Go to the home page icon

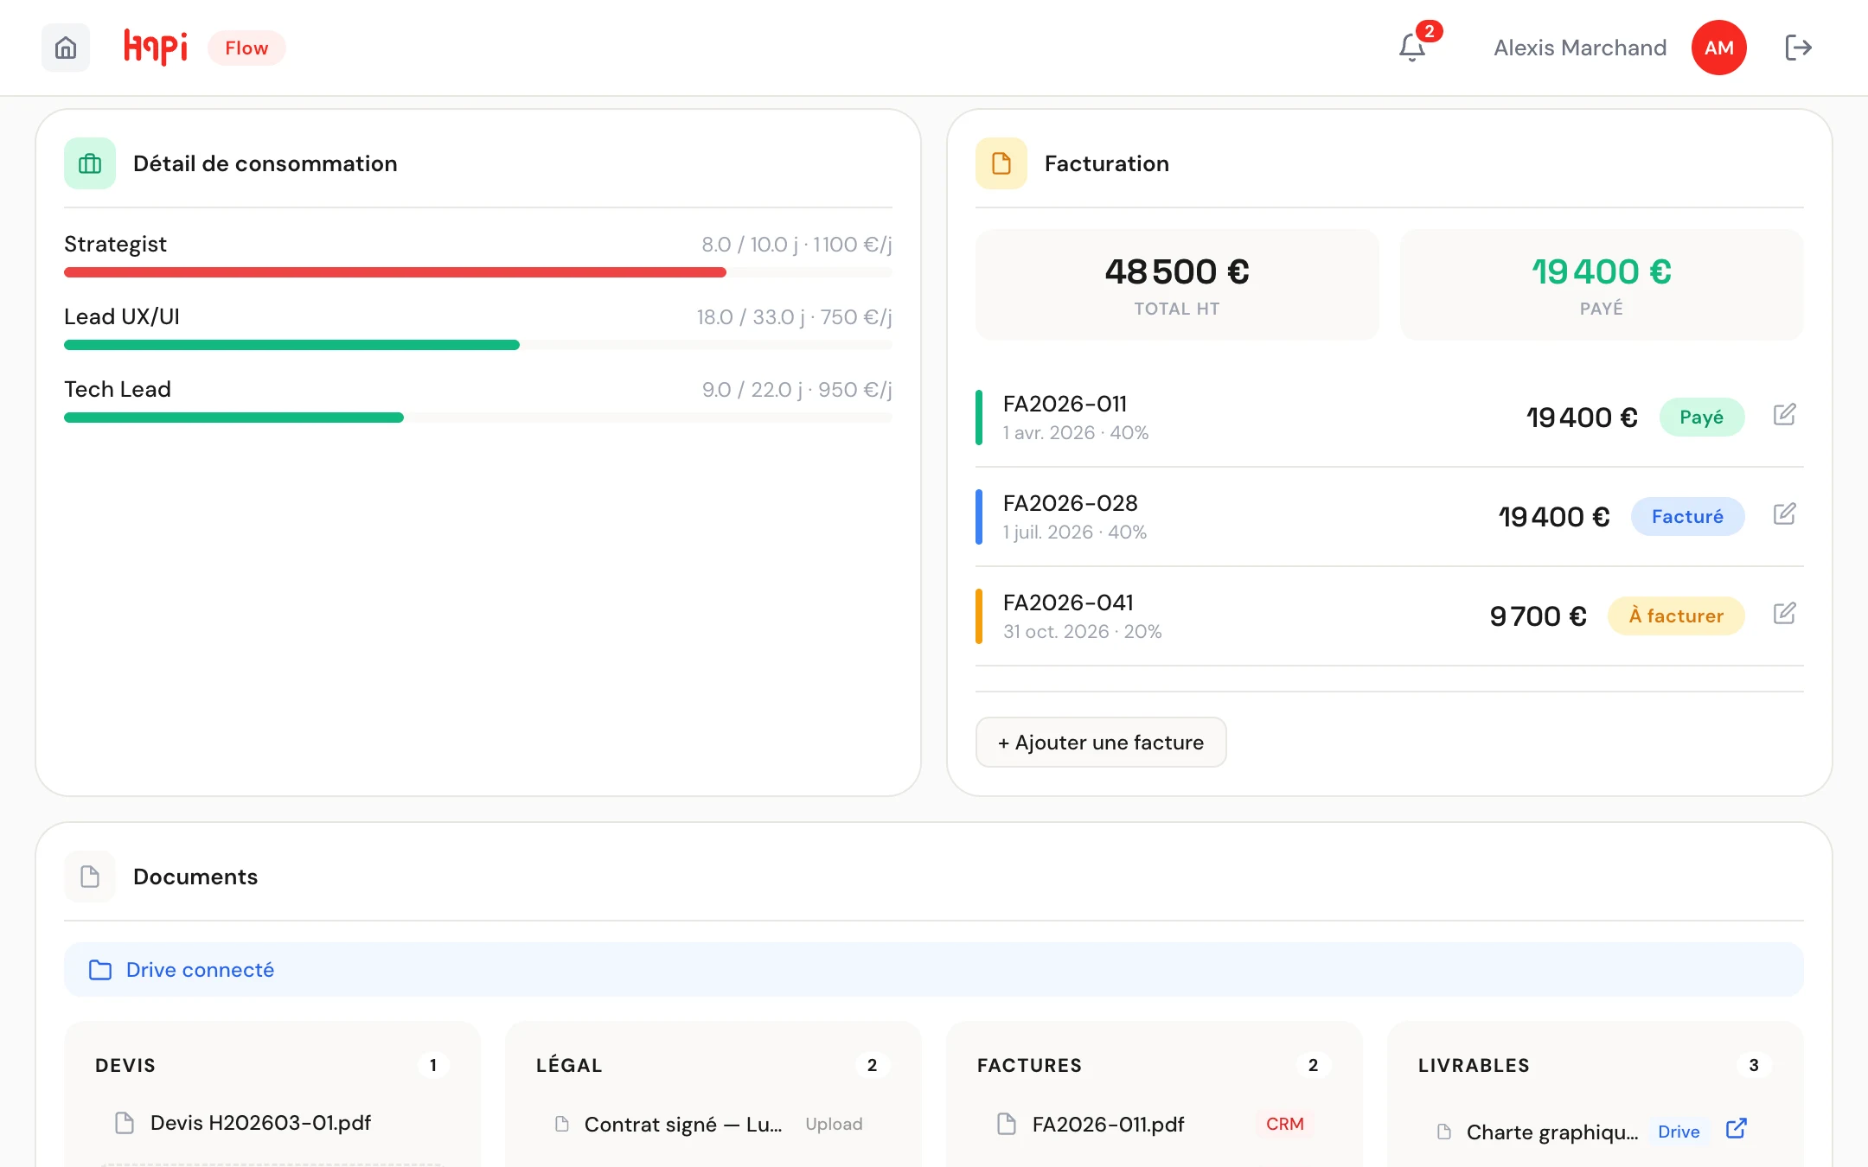pos(66,48)
